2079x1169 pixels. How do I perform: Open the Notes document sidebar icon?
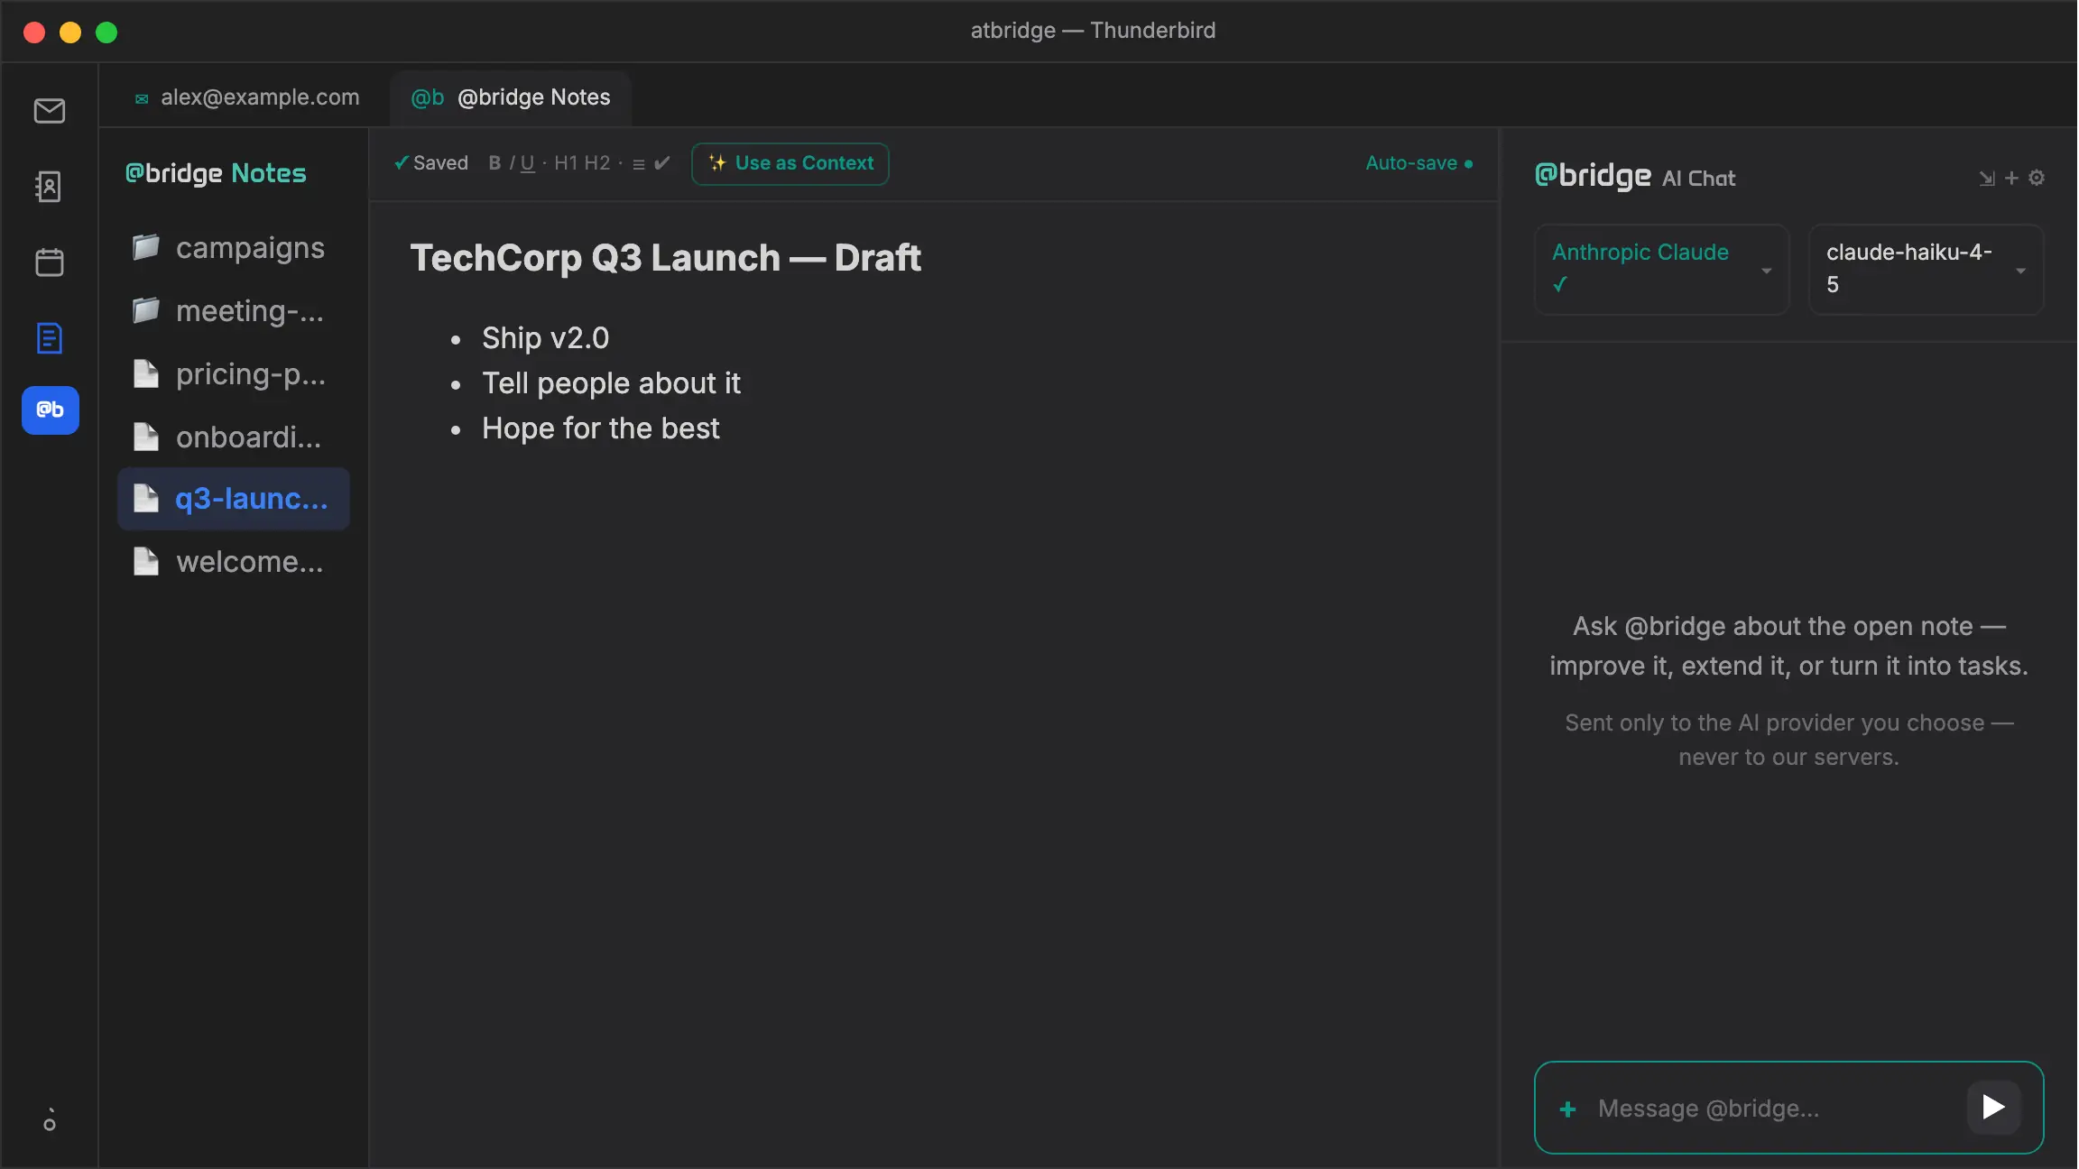(x=50, y=338)
